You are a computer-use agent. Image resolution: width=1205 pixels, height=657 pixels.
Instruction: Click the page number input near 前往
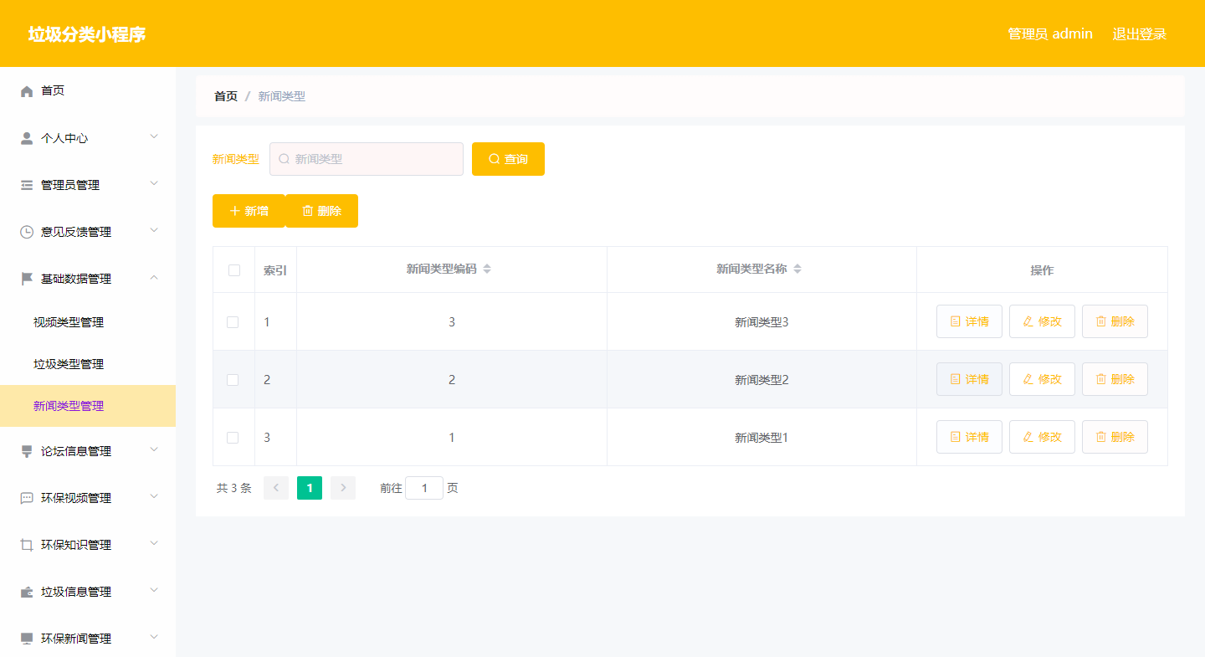pyautogui.click(x=424, y=487)
